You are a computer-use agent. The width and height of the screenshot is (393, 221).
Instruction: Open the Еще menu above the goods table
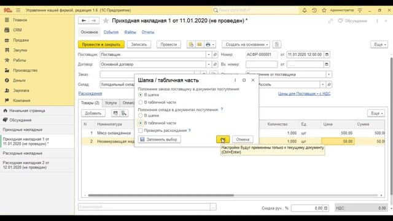[x=376, y=113]
